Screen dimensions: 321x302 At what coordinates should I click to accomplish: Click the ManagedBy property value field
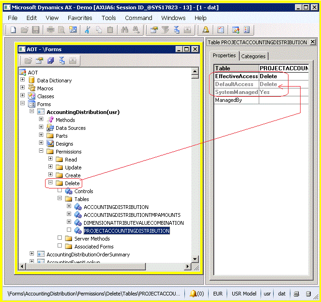click(284, 100)
